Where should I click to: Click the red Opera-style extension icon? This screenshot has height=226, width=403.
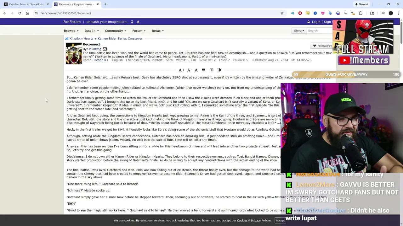click(300, 13)
